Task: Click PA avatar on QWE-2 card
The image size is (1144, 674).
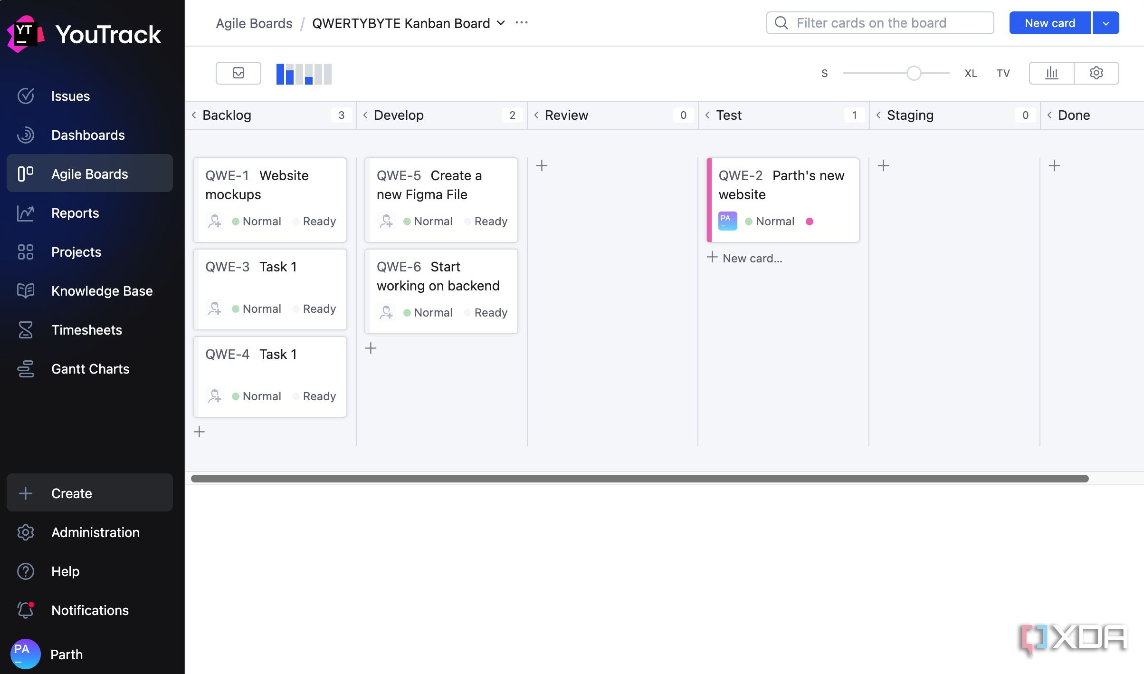Action: click(x=727, y=221)
